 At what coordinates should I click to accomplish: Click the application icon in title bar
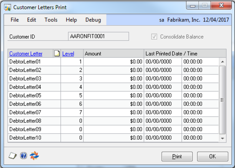pos(8,7)
